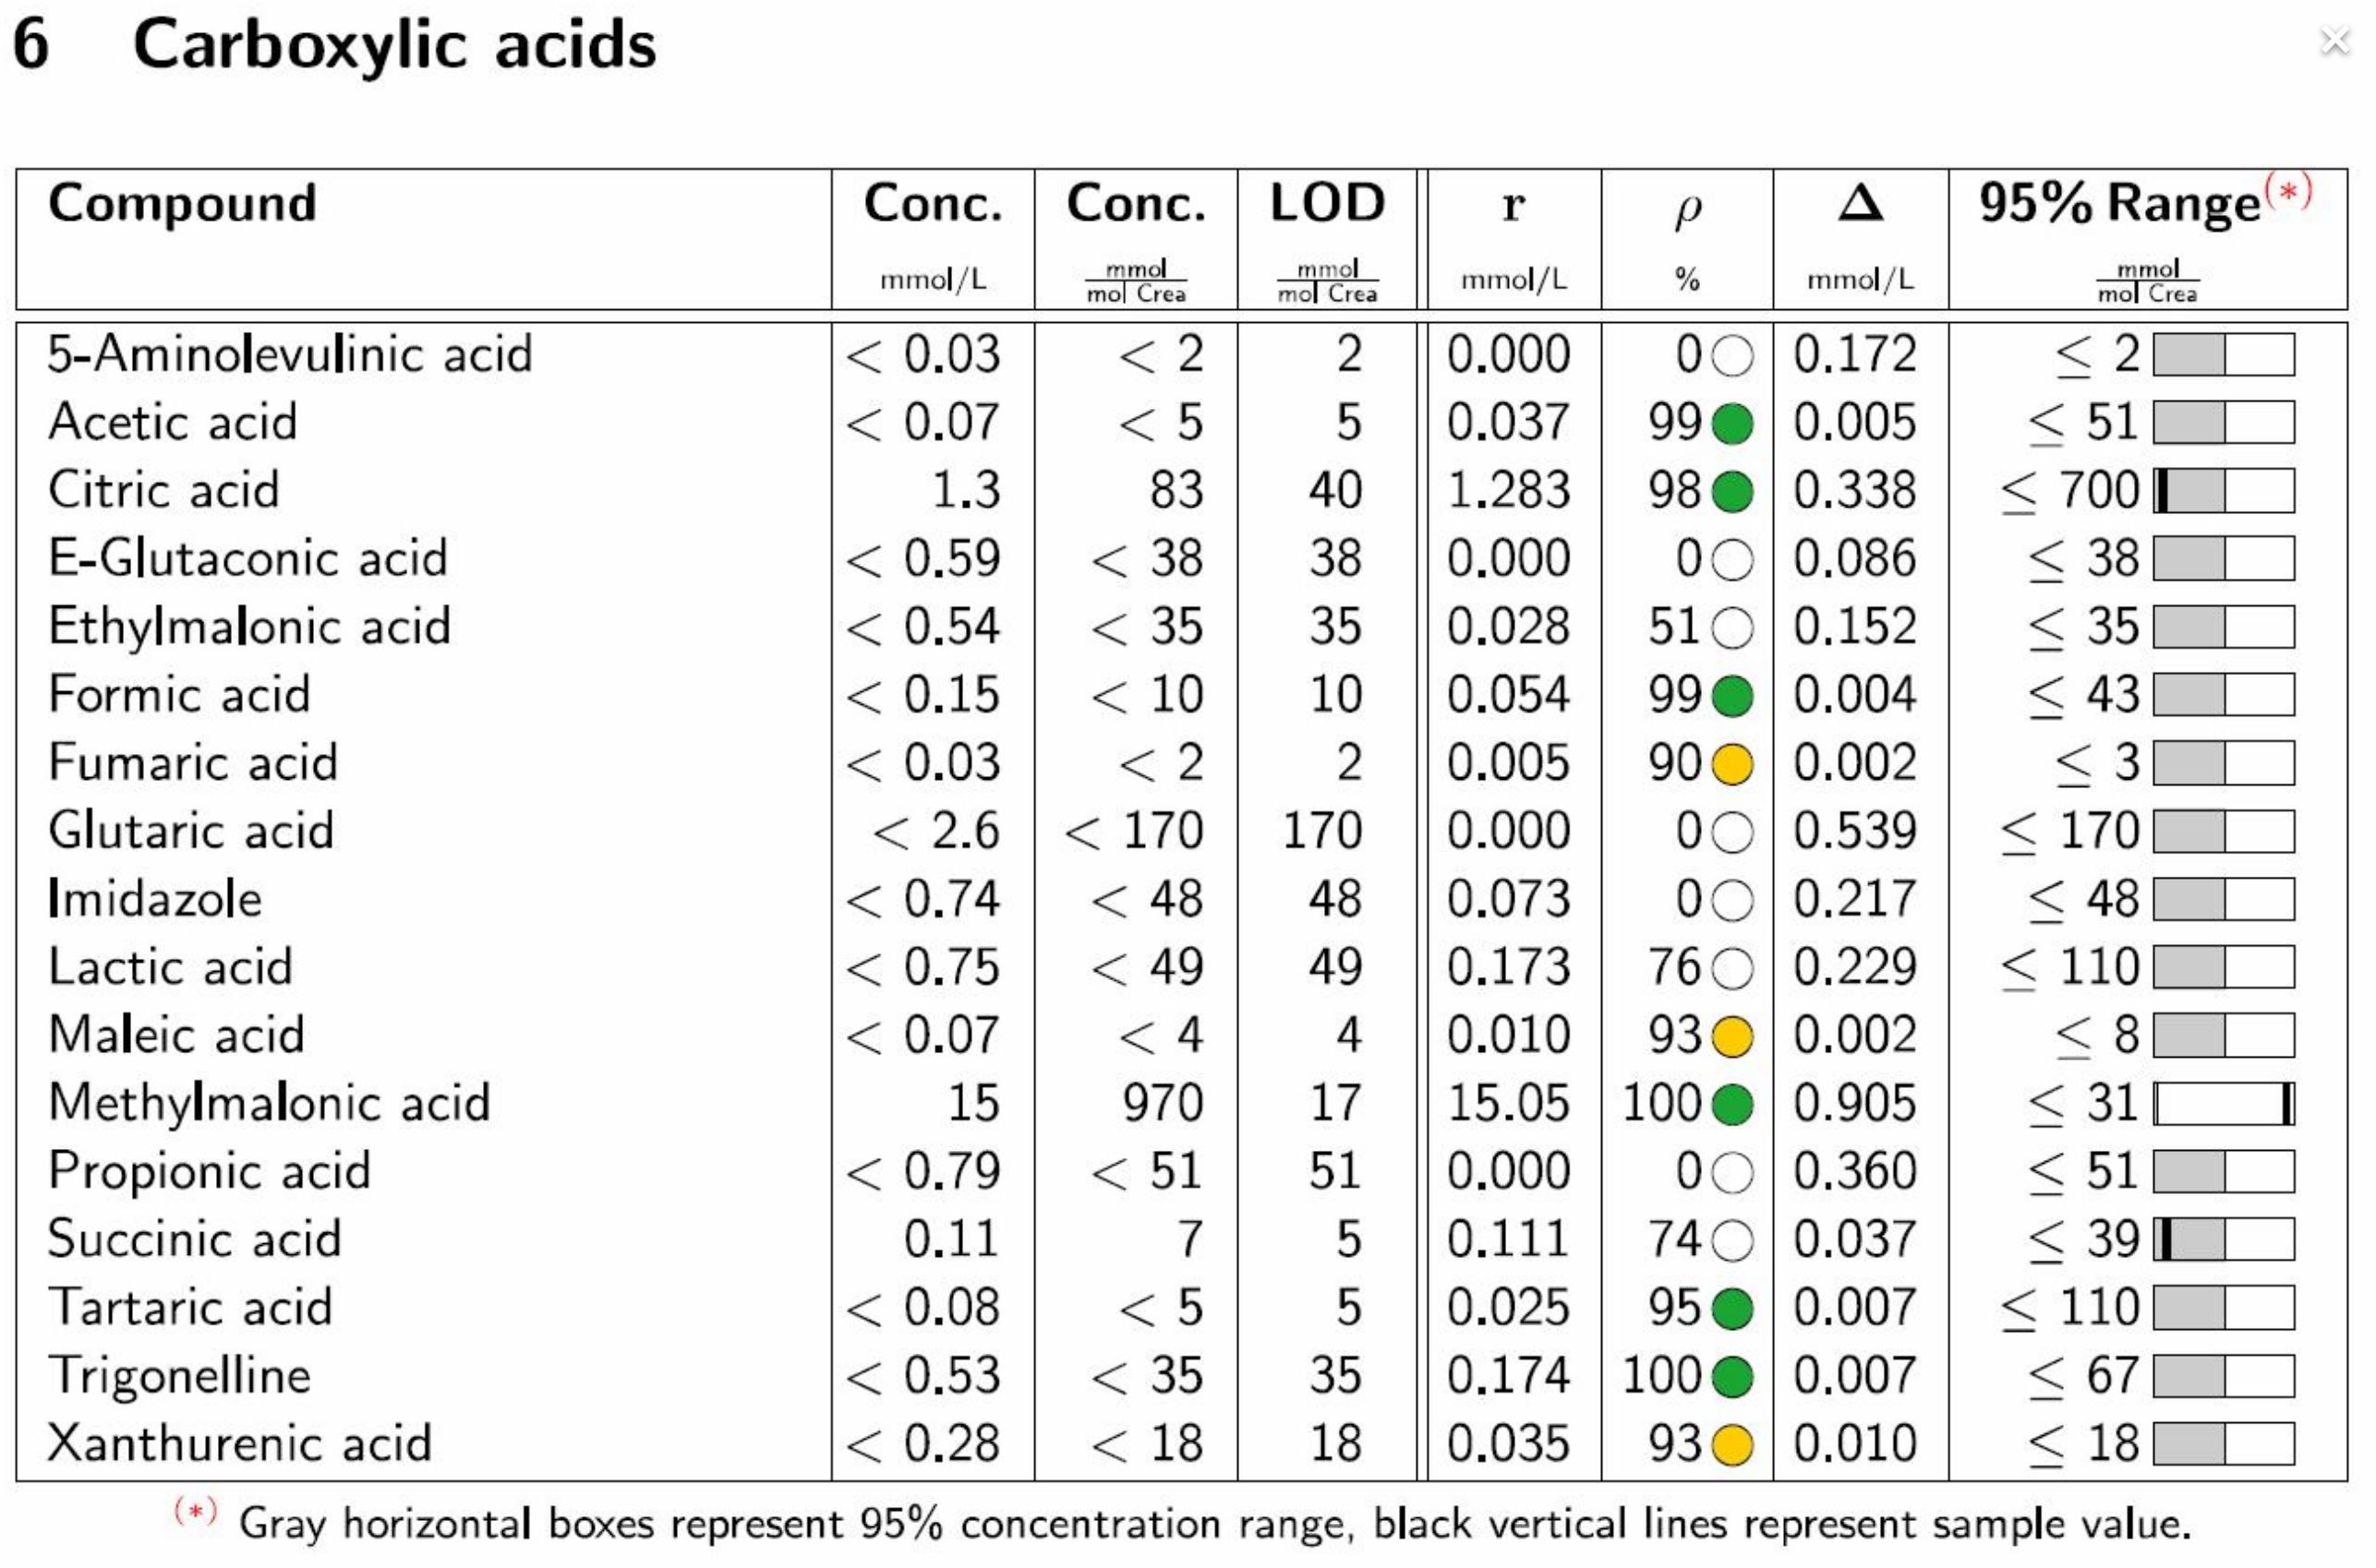Close the carboxylic acids table overlay
This screenshot has width=2376, height=1568.
2334,41
